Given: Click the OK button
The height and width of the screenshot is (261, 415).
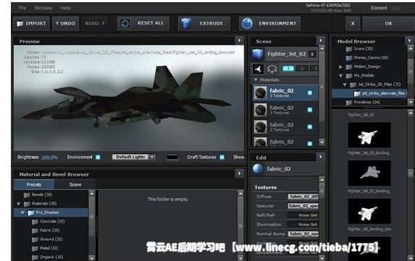Looking at the screenshot, I should click(388, 24).
